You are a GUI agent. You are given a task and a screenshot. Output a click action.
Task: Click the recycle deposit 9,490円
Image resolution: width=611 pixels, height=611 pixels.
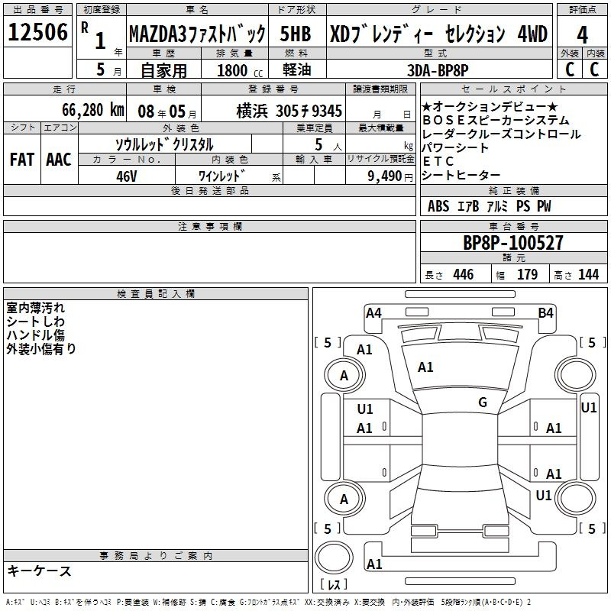pyautogui.click(x=390, y=176)
